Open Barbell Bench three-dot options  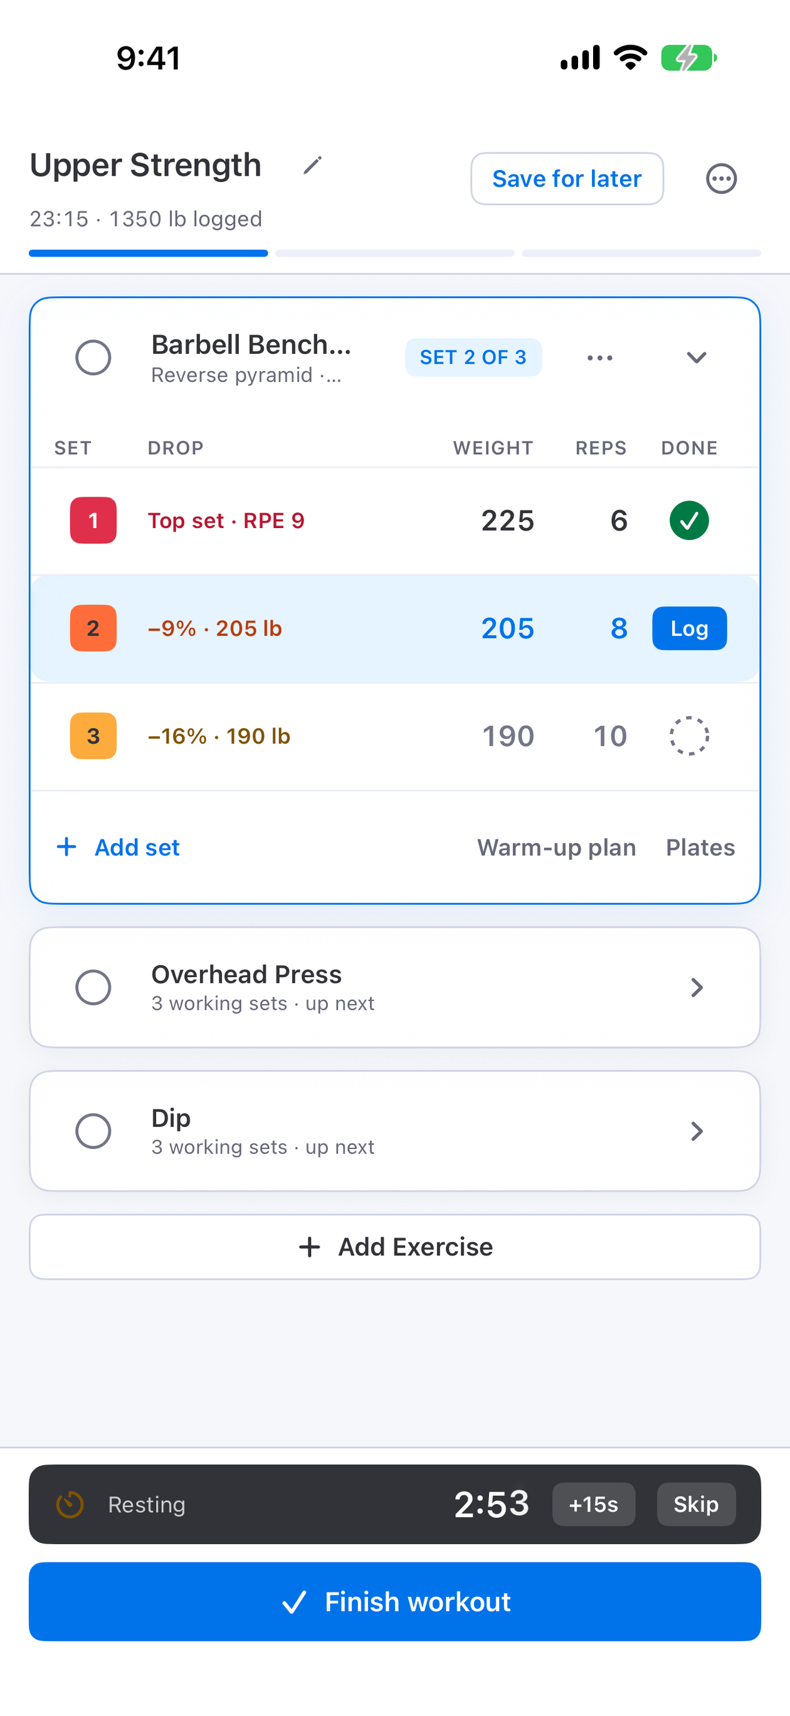(x=599, y=357)
